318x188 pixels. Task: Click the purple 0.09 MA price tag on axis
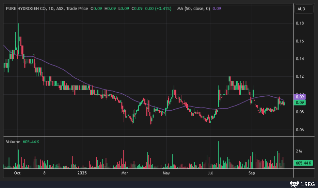coord(301,96)
